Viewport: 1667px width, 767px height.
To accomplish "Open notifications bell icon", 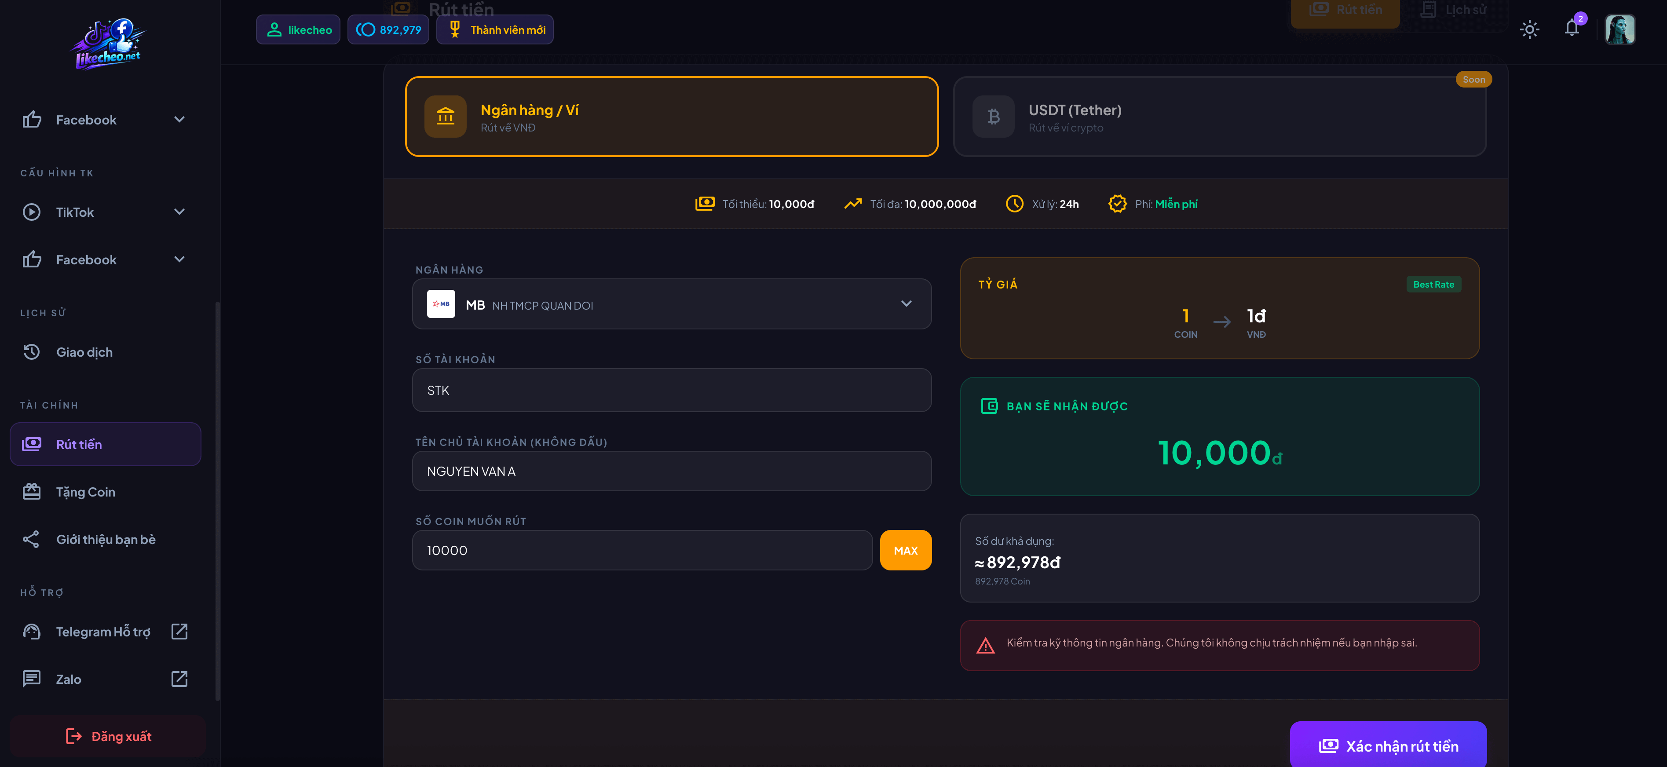I will 1572,28.
